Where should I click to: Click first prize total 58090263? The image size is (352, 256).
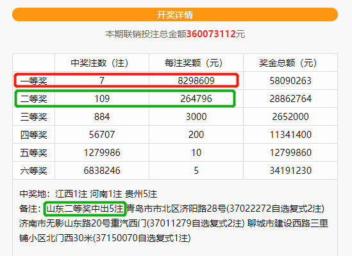[x=290, y=81]
